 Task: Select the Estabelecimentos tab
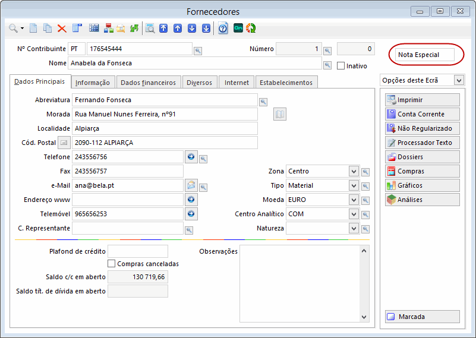[286, 82]
